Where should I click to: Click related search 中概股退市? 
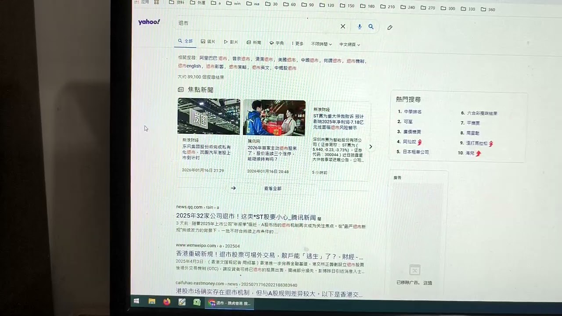(x=285, y=68)
